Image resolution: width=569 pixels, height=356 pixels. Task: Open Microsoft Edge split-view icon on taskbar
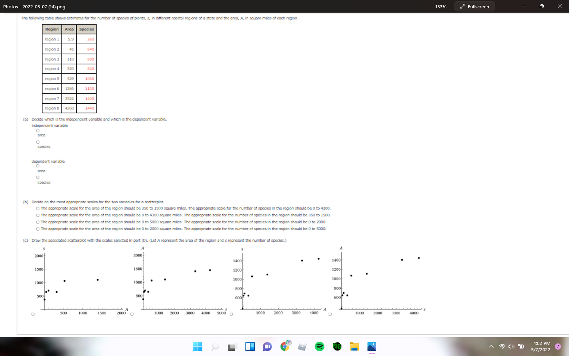(250, 347)
